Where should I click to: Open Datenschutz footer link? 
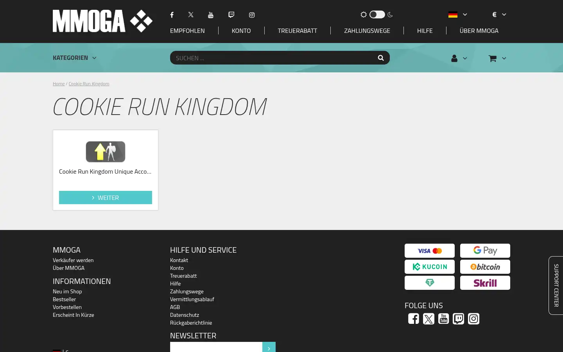coord(185,315)
